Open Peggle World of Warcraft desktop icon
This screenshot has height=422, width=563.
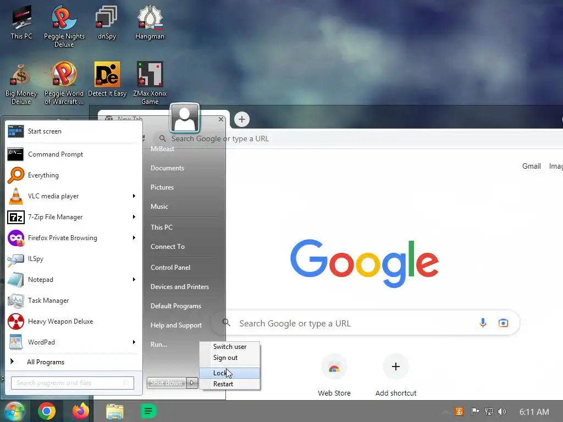[64, 84]
